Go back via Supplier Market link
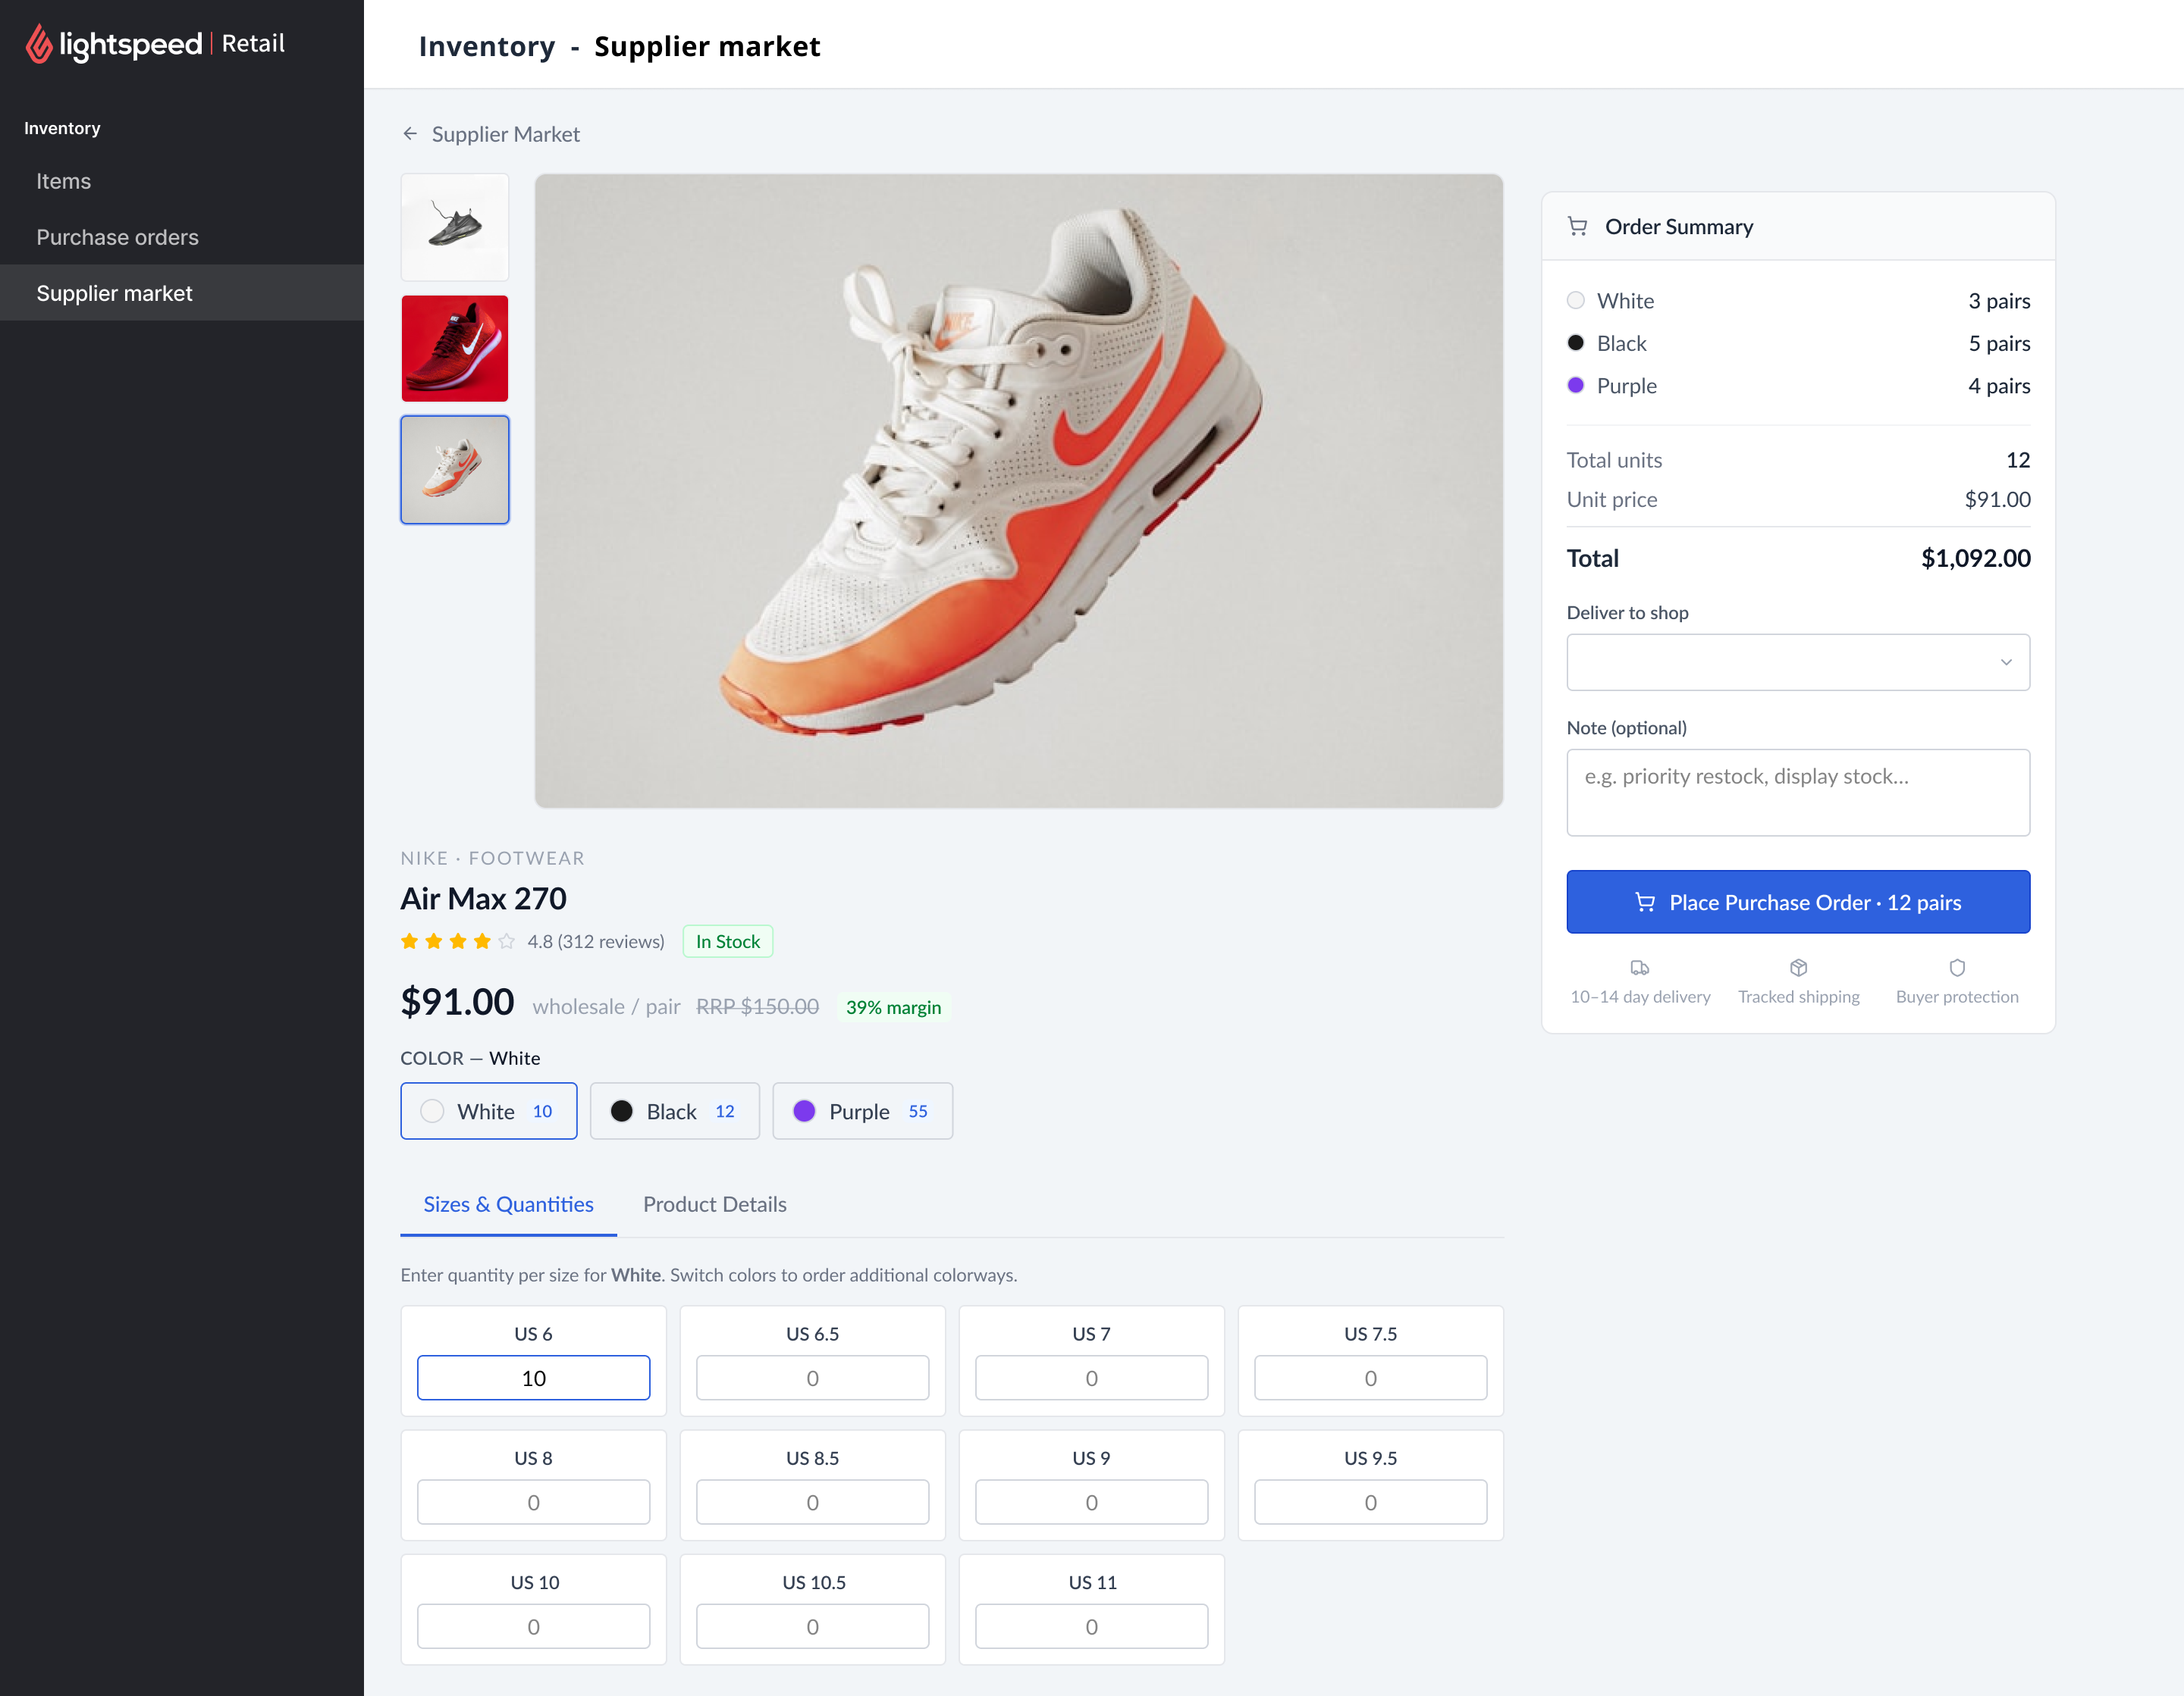This screenshot has height=1696, width=2184. (x=505, y=134)
